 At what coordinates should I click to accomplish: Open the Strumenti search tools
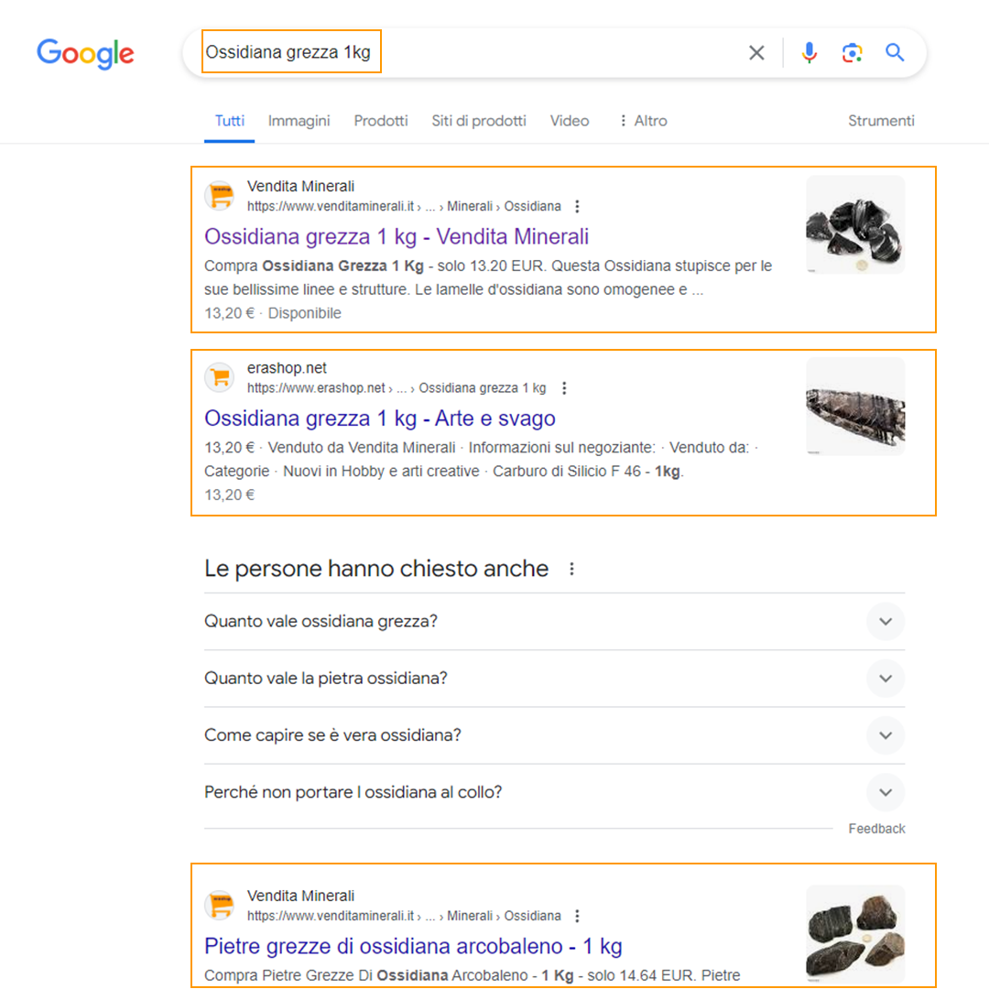[x=881, y=121]
